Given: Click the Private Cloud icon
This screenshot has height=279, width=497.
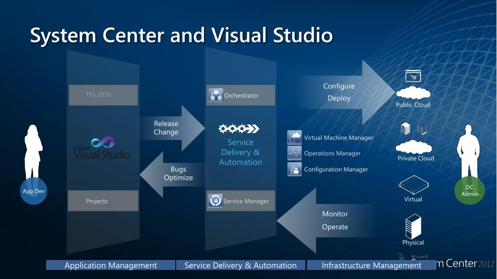Looking at the screenshot, I should point(414,147).
